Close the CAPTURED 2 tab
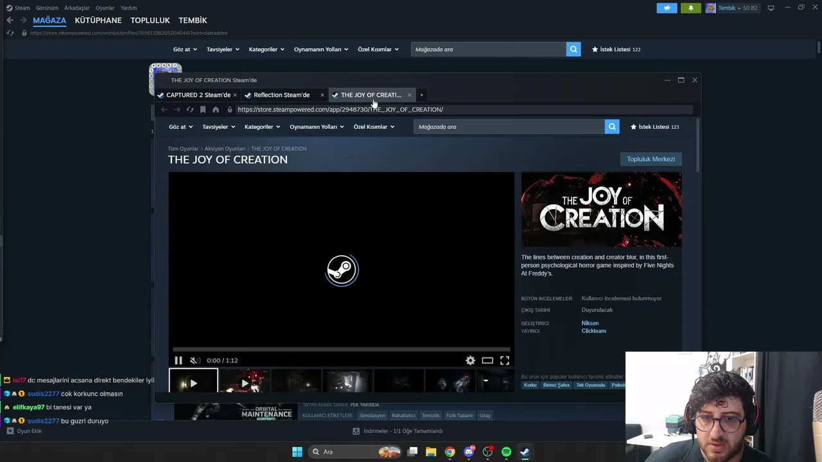822x462 pixels. click(235, 95)
